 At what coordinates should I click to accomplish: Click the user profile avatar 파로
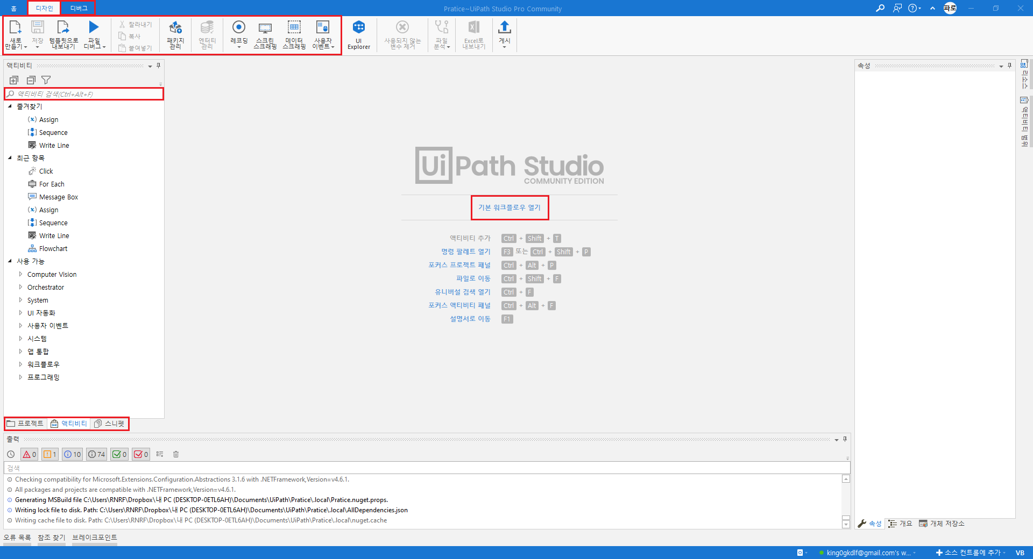point(950,8)
